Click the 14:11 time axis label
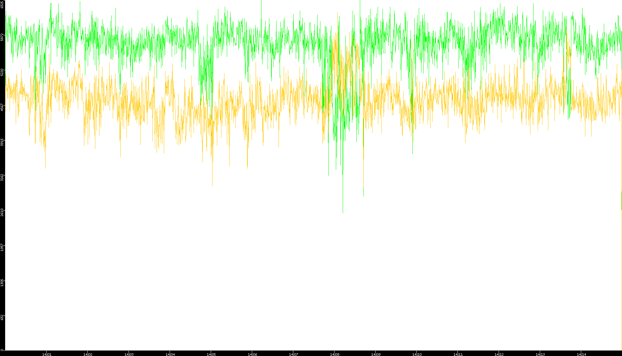The height and width of the screenshot is (356, 622). coord(458,354)
